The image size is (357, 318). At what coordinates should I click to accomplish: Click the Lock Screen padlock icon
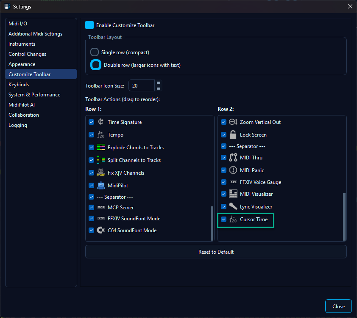pyautogui.click(x=233, y=135)
